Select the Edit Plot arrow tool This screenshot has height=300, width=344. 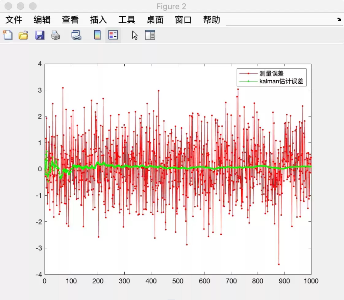click(x=135, y=35)
